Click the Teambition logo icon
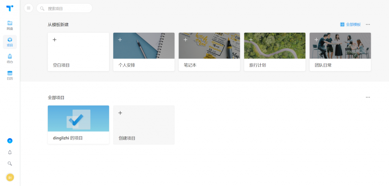The height and width of the screenshot is (186, 389). coord(10,8)
